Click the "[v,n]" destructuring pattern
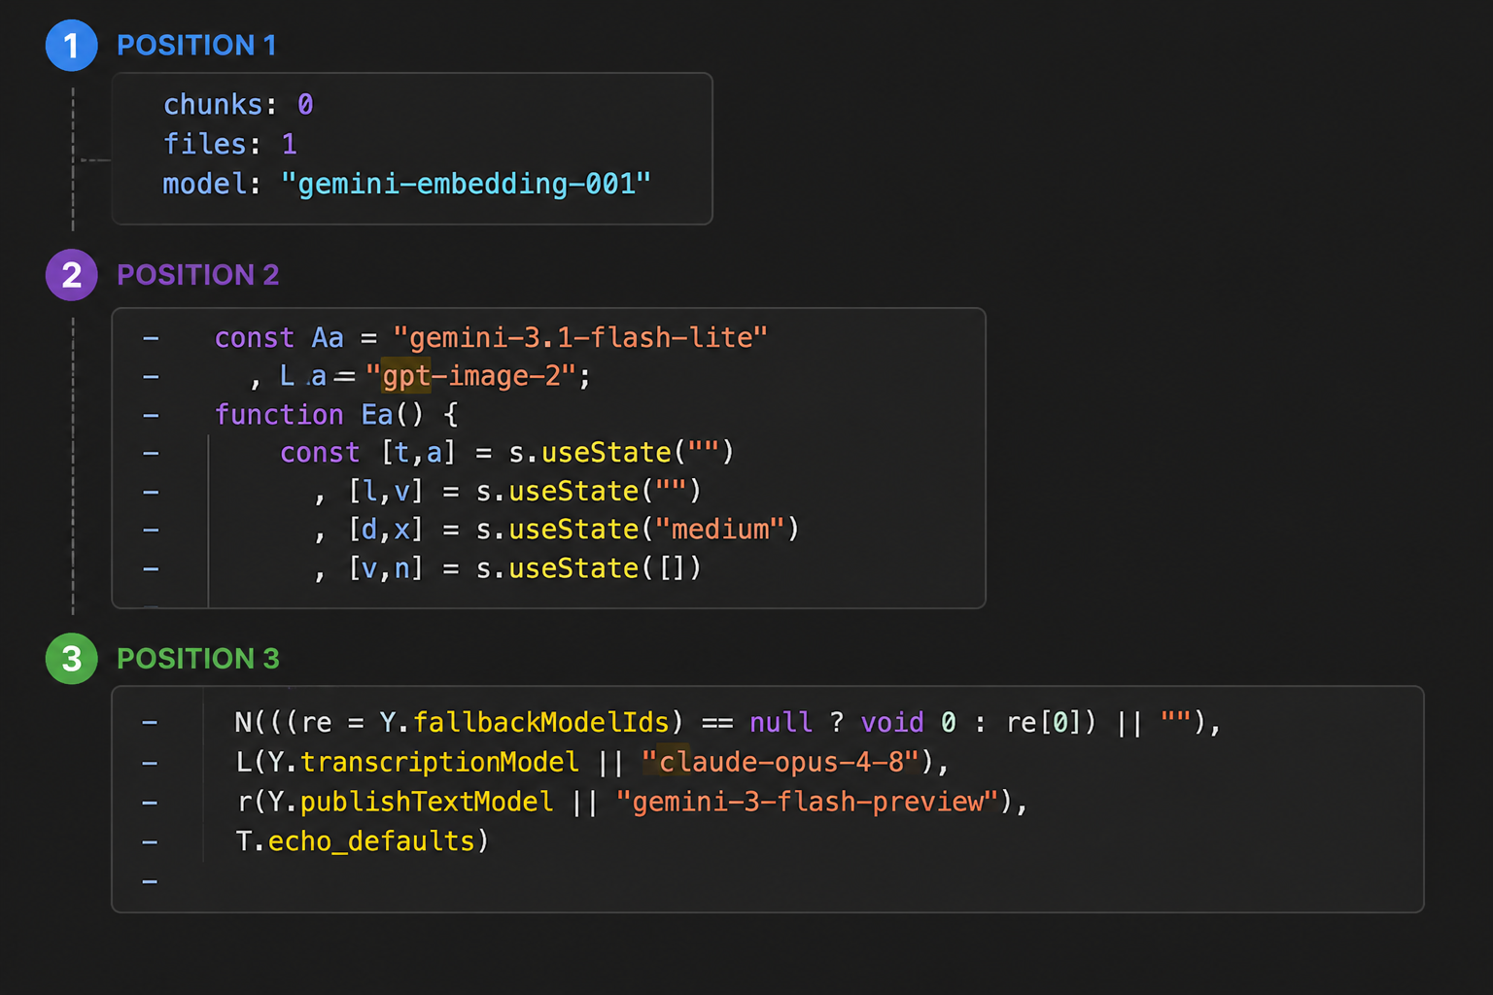Viewport: 1493px width, 995px height. [x=386, y=567]
